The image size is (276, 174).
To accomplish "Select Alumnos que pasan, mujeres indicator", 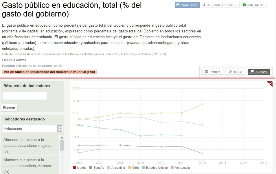I will [27, 145].
